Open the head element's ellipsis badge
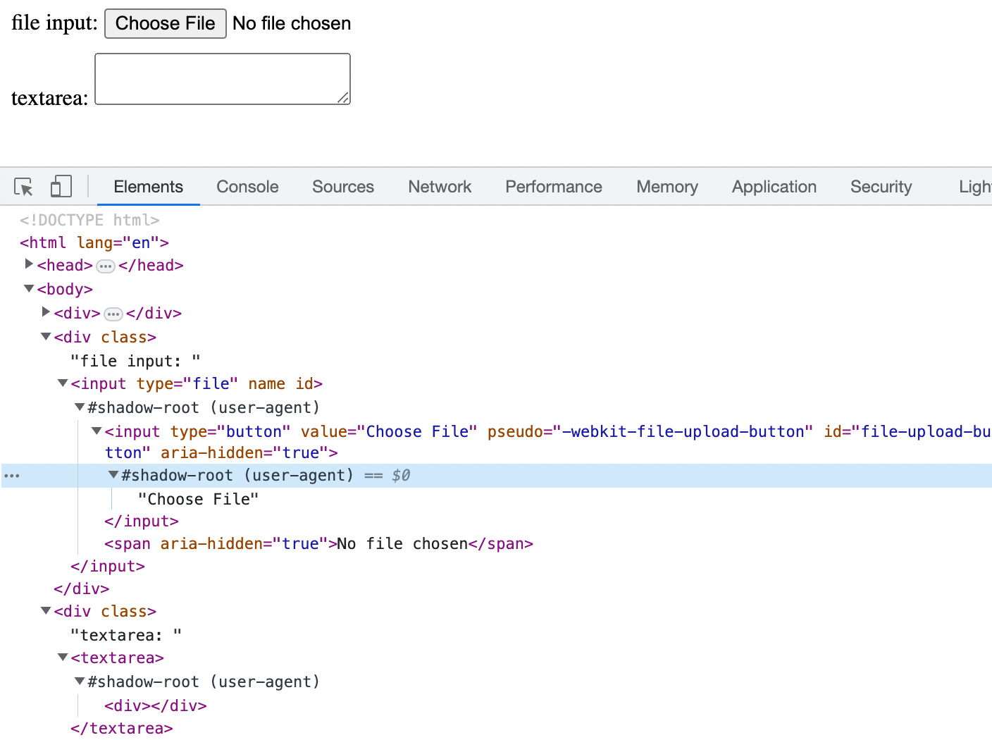992x740 pixels. [x=106, y=266]
